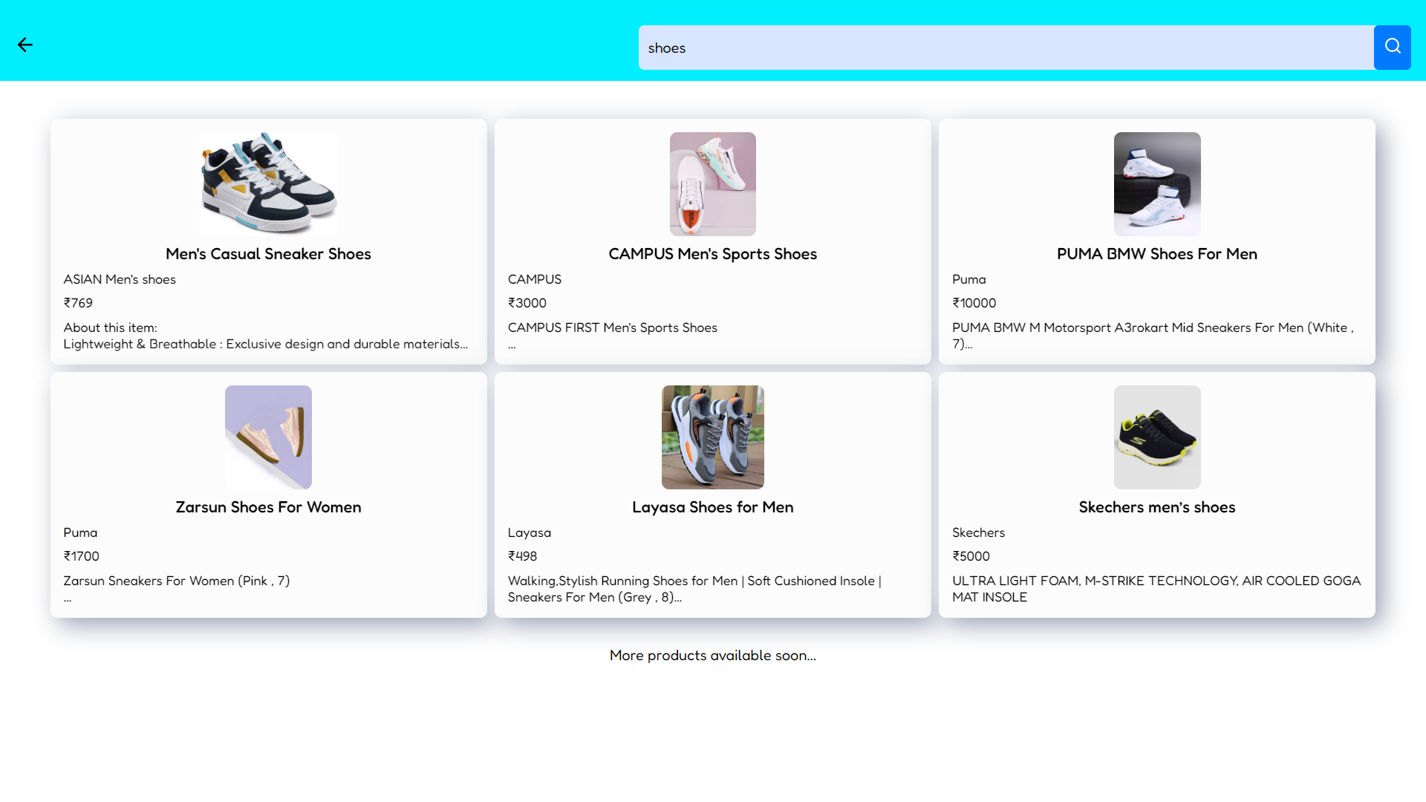The height and width of the screenshot is (802, 1426).
Task: Click description 'CAMPUS FIRST Men's Sports Shoes'
Action: click(613, 327)
